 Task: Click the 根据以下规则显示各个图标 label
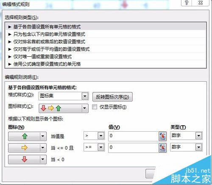coord(36,119)
